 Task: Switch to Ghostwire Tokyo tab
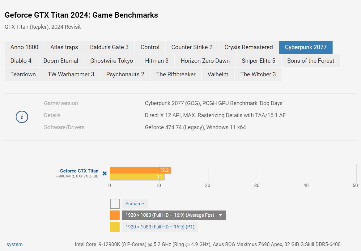[112, 61]
